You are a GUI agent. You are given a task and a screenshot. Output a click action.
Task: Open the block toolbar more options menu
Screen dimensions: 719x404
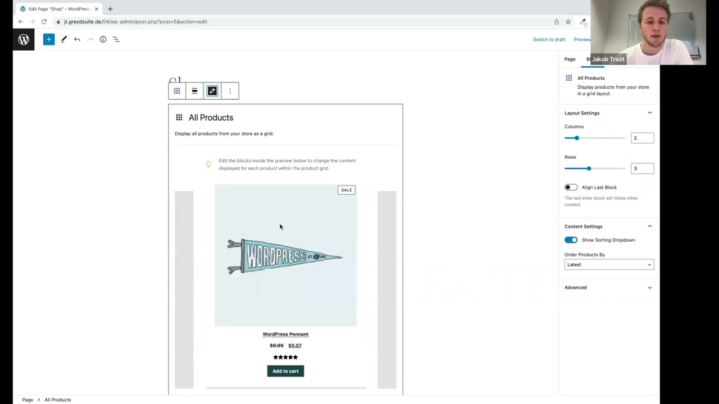pyautogui.click(x=230, y=91)
